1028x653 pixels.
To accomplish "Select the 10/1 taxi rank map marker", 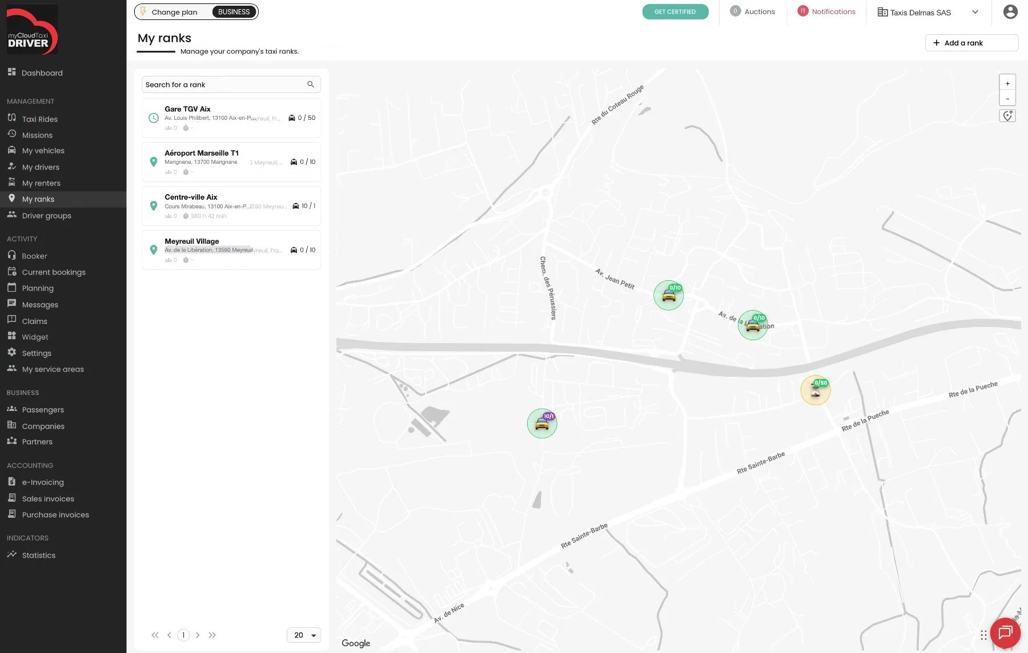I will point(542,423).
